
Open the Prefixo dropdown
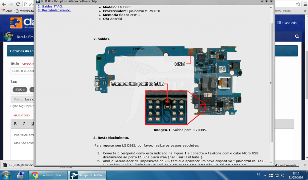[22, 100]
